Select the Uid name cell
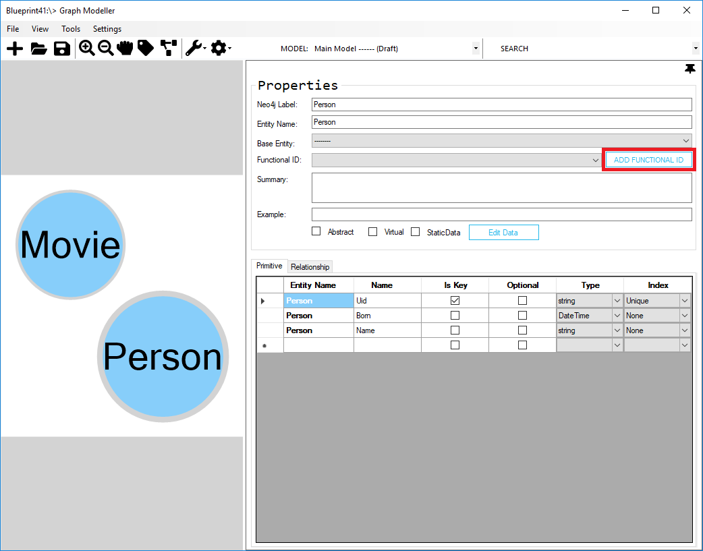This screenshot has width=703, height=551. (x=387, y=300)
